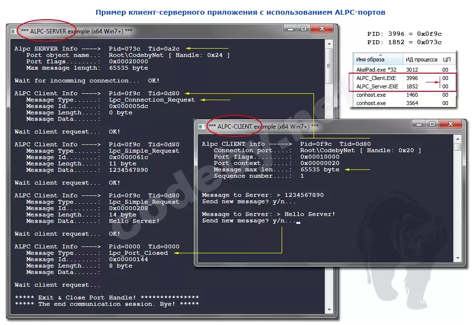
Task: Click the ALPC-CLIENT console window icon
Action: (203, 126)
